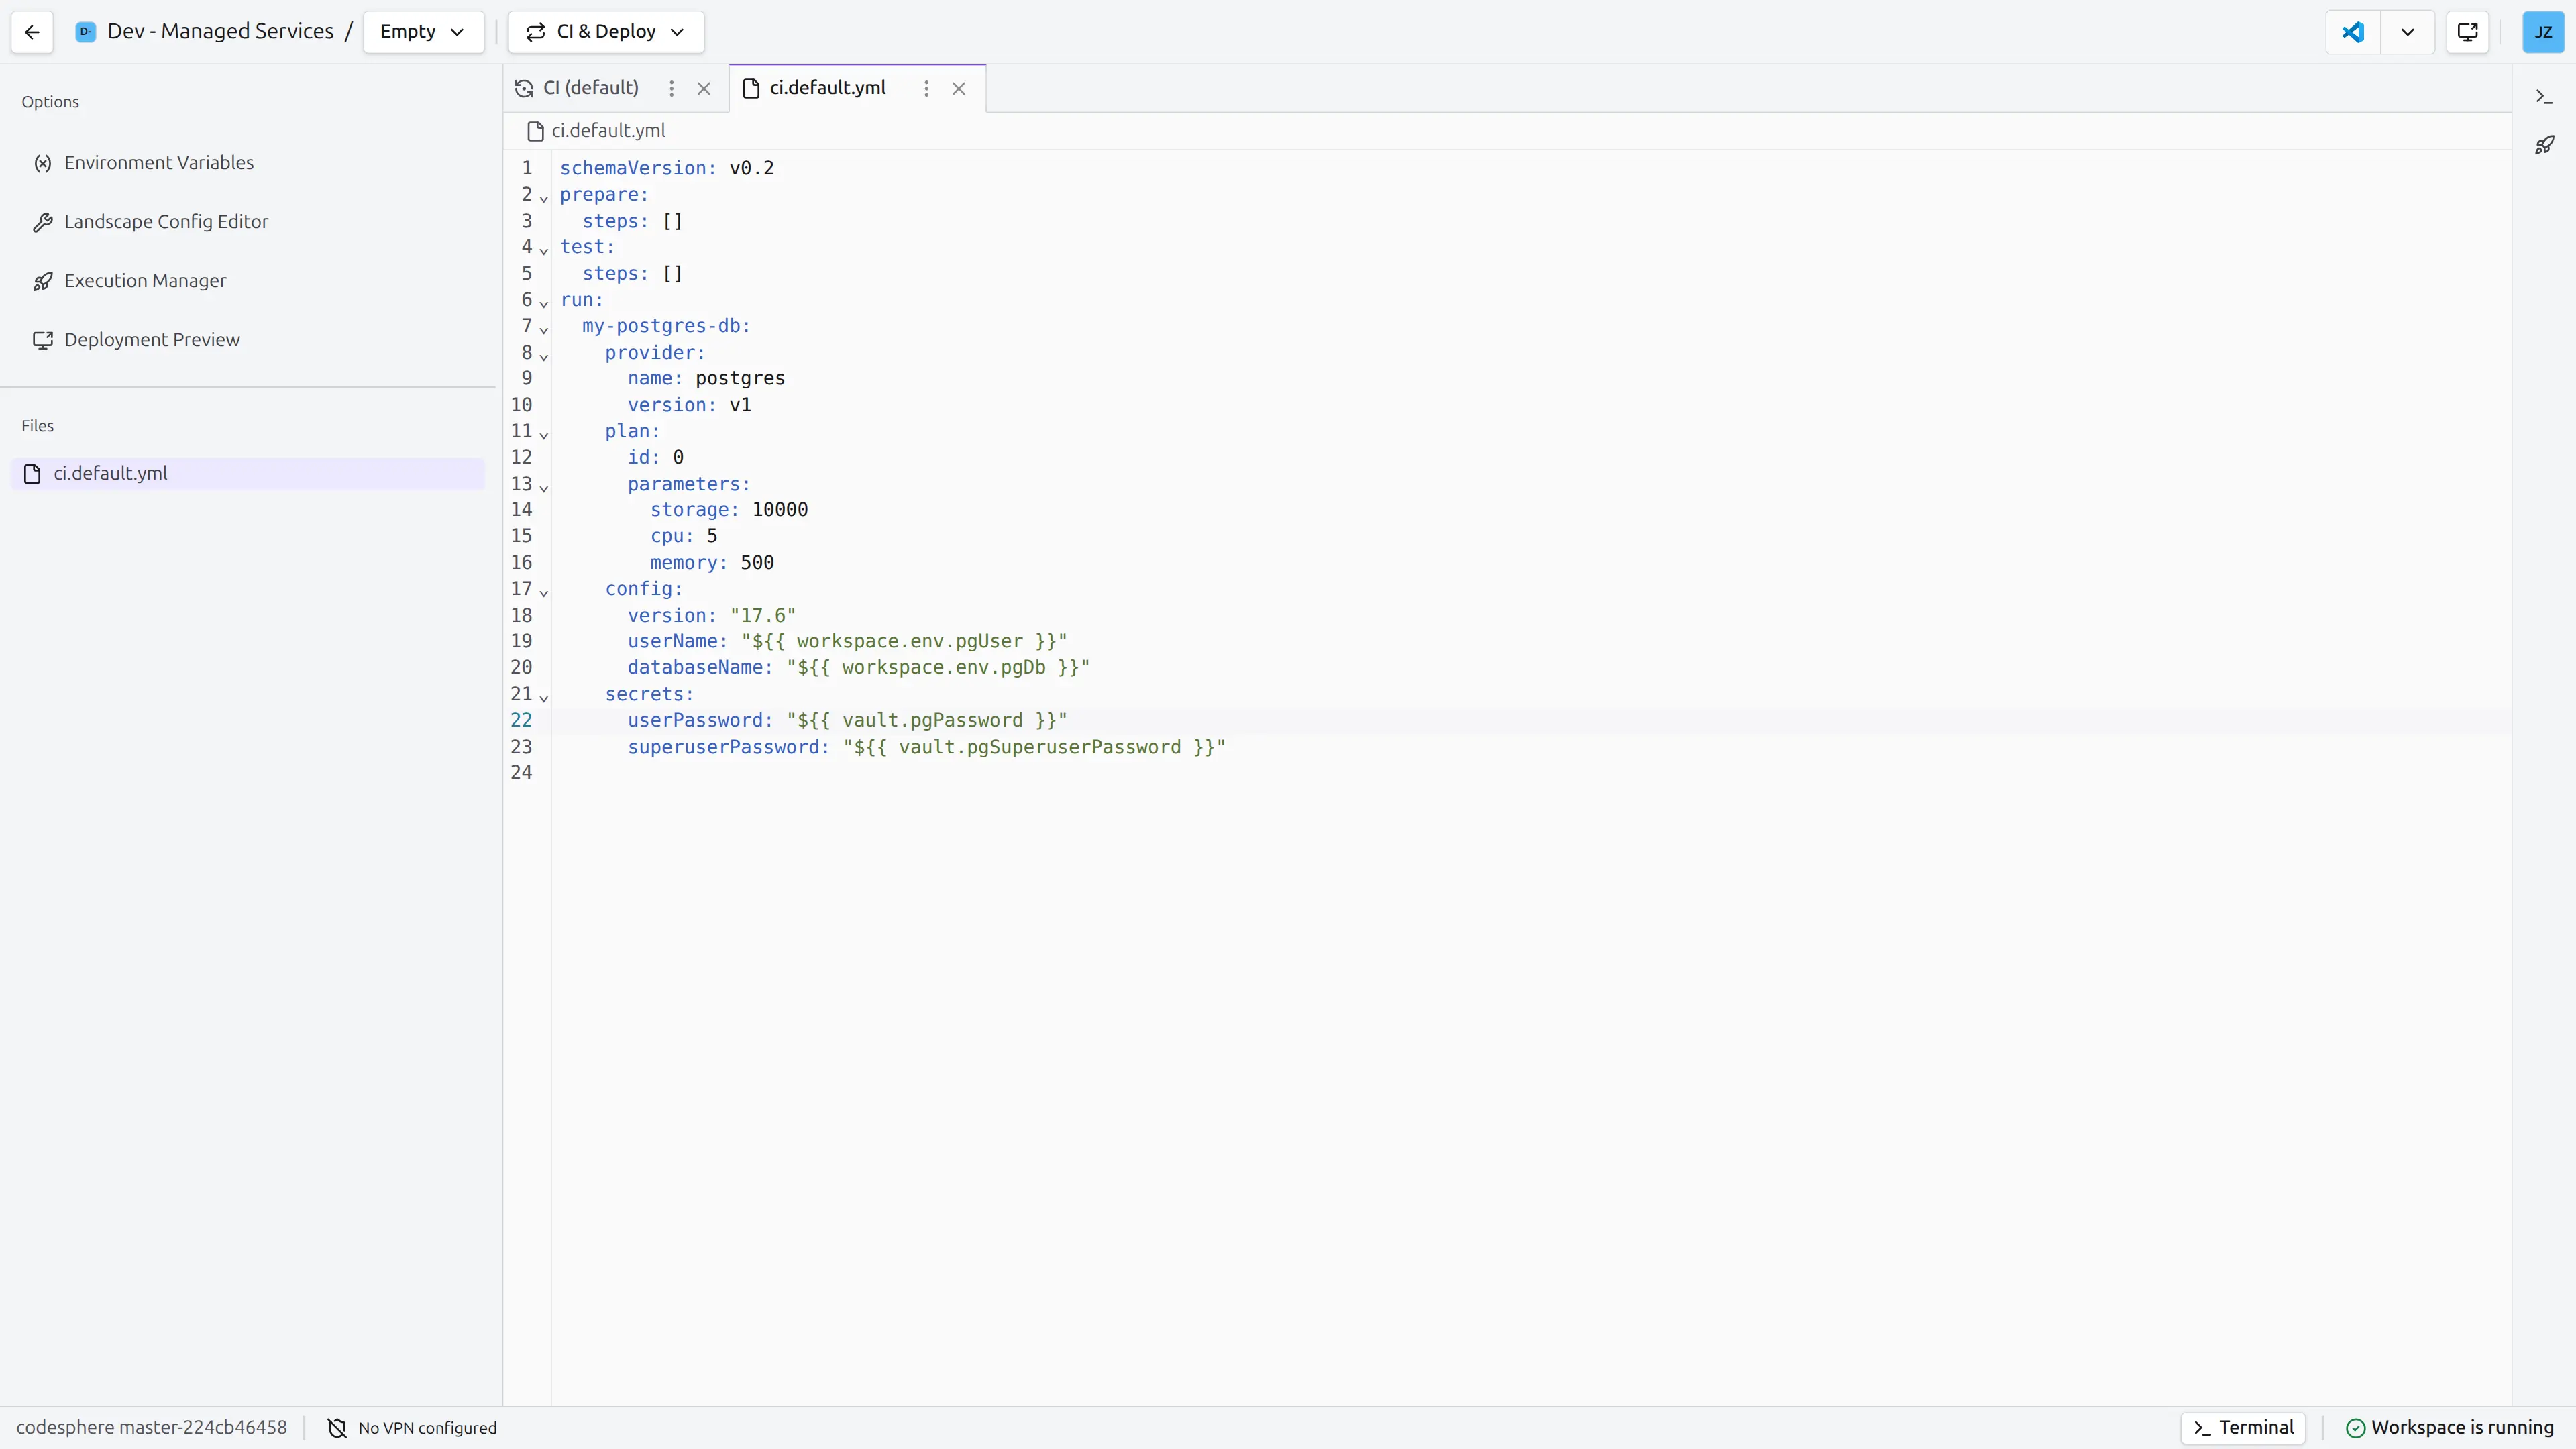This screenshot has height=1449, width=2576.
Task: Open the CI & Deploy dropdown
Action: 606,32
